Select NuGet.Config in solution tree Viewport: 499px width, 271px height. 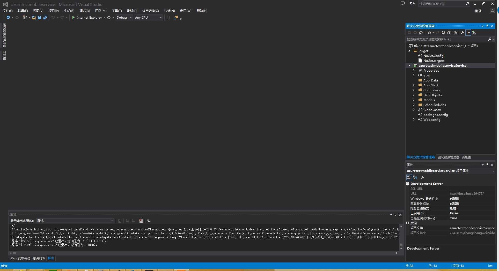pos(433,56)
